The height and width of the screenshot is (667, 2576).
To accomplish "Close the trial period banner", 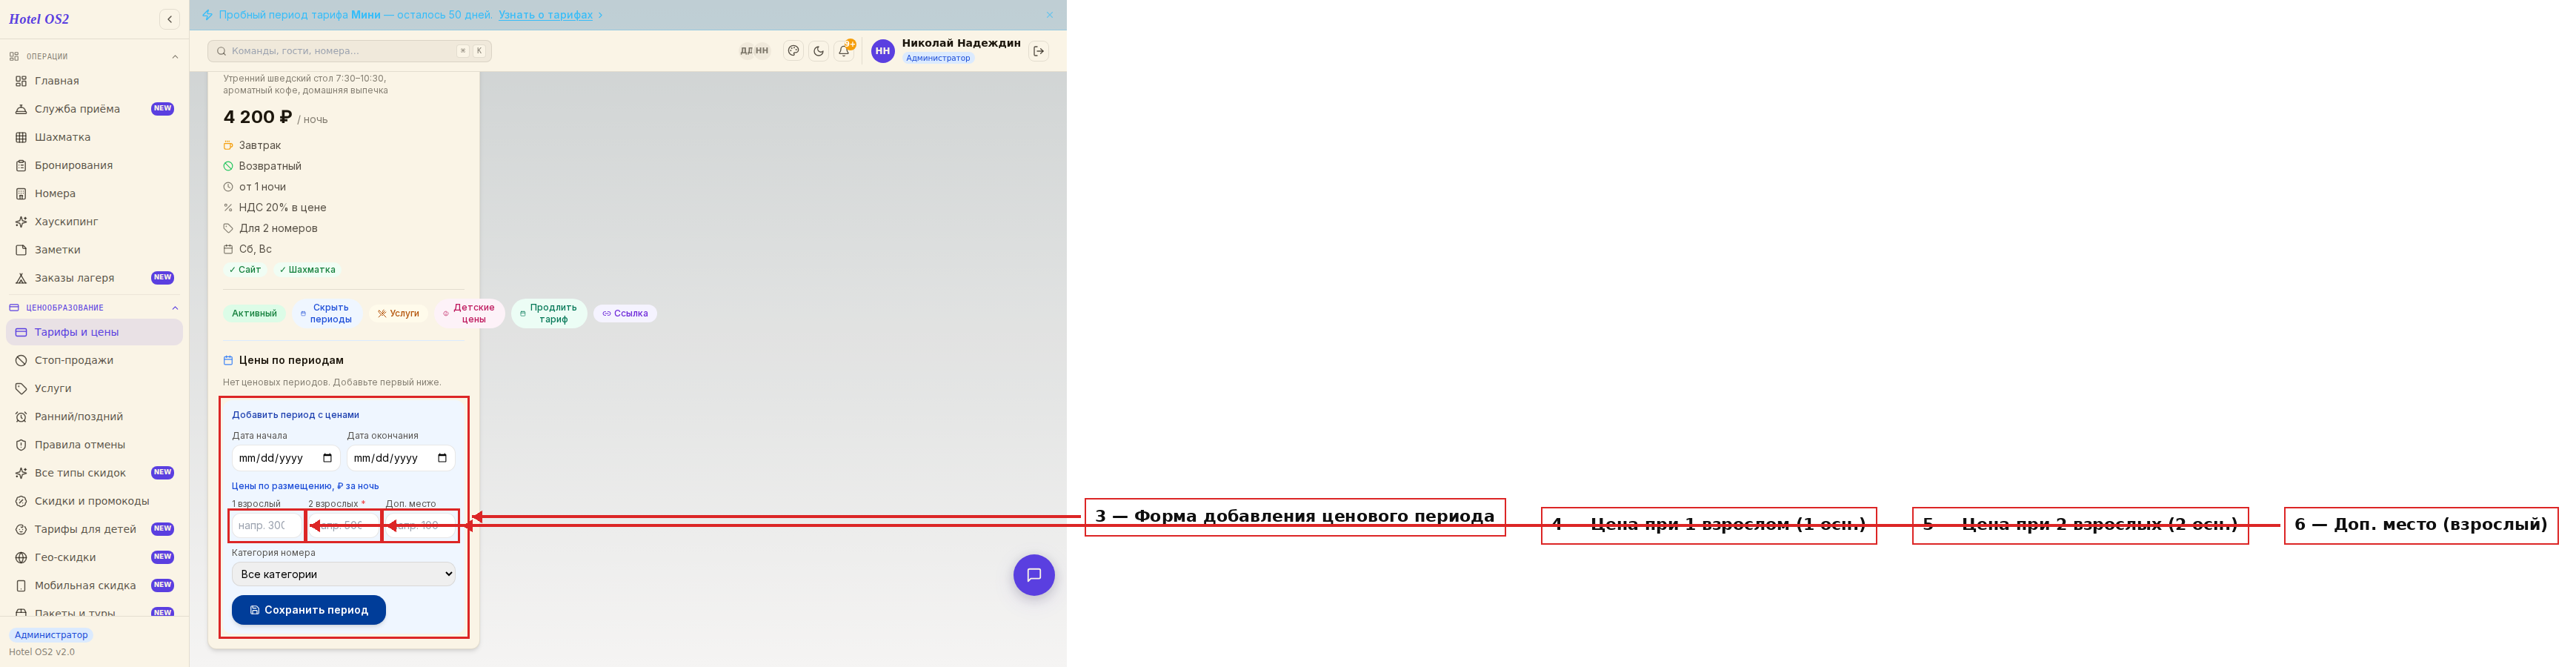I will (x=1049, y=15).
